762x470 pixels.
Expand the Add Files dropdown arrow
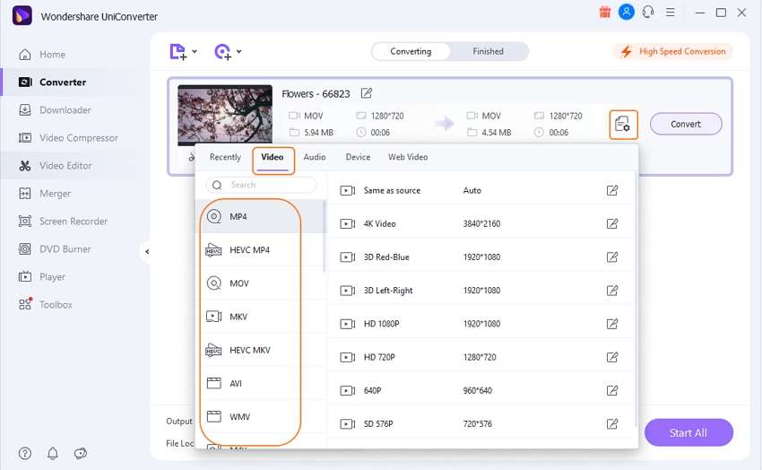pos(195,51)
